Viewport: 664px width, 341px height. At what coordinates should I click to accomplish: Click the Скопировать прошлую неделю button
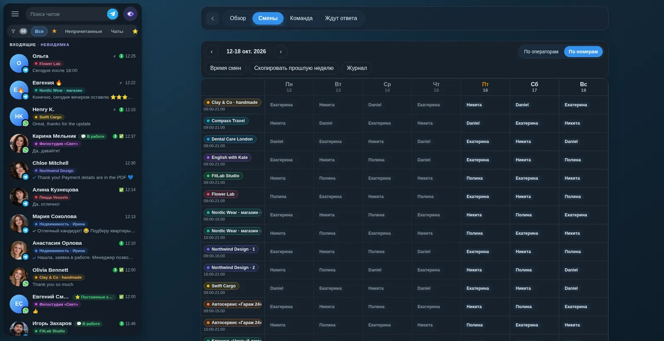click(294, 68)
